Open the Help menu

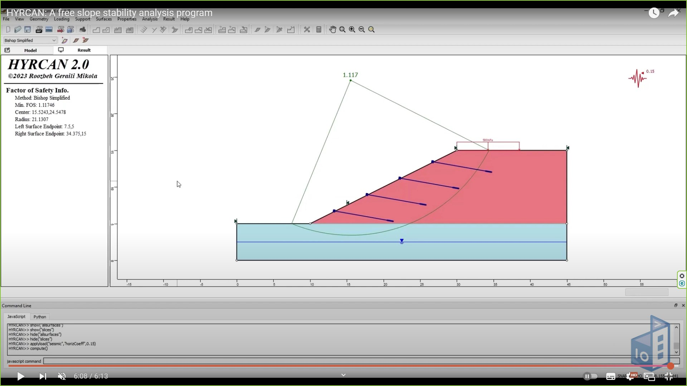pyautogui.click(x=185, y=19)
